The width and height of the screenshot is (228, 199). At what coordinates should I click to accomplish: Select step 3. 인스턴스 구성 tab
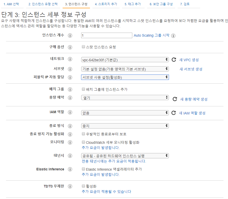coord(76,4)
